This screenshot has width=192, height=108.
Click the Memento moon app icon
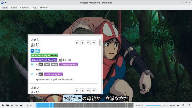tap(2, 3)
